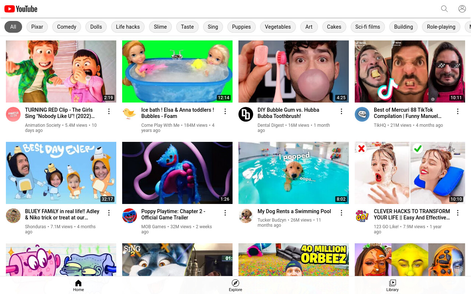Open the account profile icon
The image size is (471, 294).
click(x=462, y=9)
